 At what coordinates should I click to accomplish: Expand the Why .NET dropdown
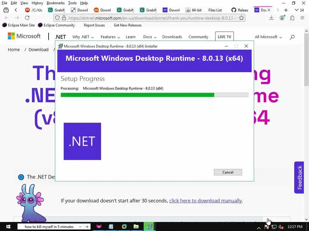[x=83, y=37]
